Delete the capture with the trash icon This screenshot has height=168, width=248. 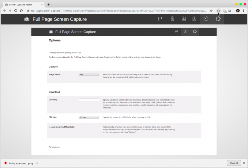tap(172, 19)
